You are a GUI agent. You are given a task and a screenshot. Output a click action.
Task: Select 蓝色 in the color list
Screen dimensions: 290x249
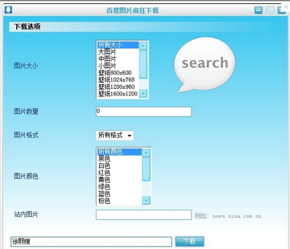click(x=119, y=194)
